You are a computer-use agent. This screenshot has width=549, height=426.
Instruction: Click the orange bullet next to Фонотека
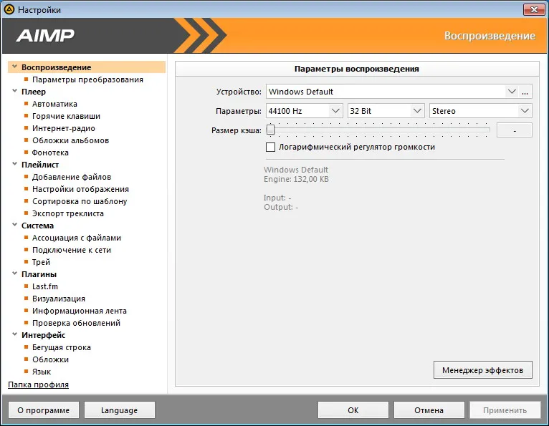point(26,152)
